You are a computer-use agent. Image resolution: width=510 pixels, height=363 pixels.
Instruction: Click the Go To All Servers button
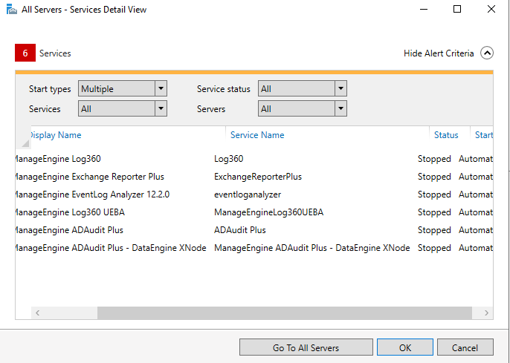coord(306,347)
